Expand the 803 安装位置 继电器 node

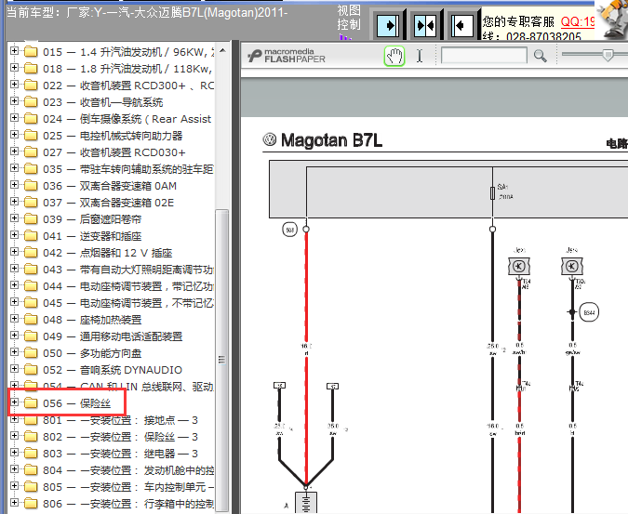pyautogui.click(x=14, y=453)
